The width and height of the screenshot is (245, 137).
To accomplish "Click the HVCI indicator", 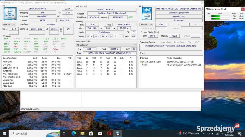I will tap(197, 42).
